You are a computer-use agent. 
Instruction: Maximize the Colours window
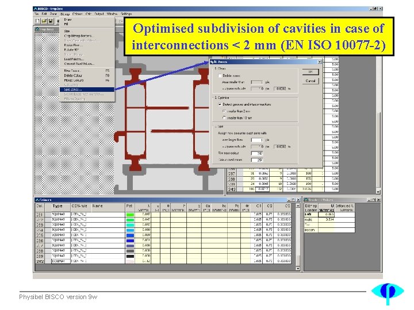pos(293,200)
